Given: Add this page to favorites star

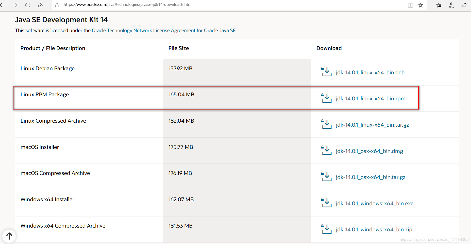Looking at the screenshot, I should pyautogui.click(x=421, y=5).
